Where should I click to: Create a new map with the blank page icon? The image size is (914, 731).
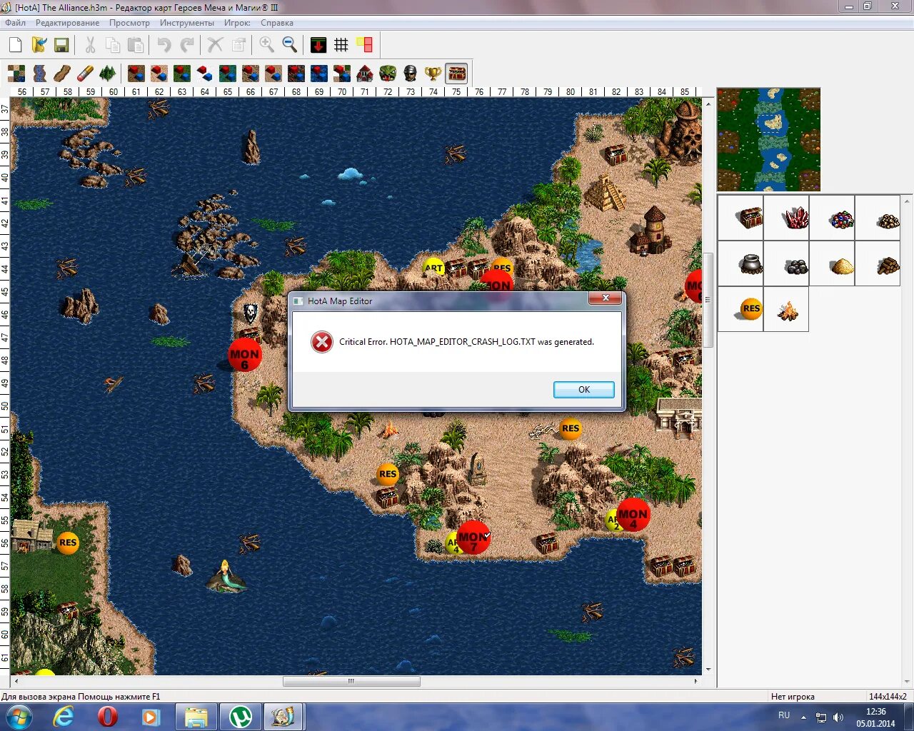click(x=16, y=45)
